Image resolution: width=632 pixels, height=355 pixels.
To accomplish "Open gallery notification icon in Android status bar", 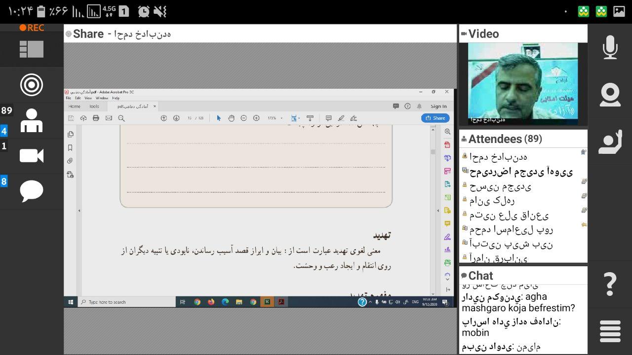I will click(x=619, y=11).
